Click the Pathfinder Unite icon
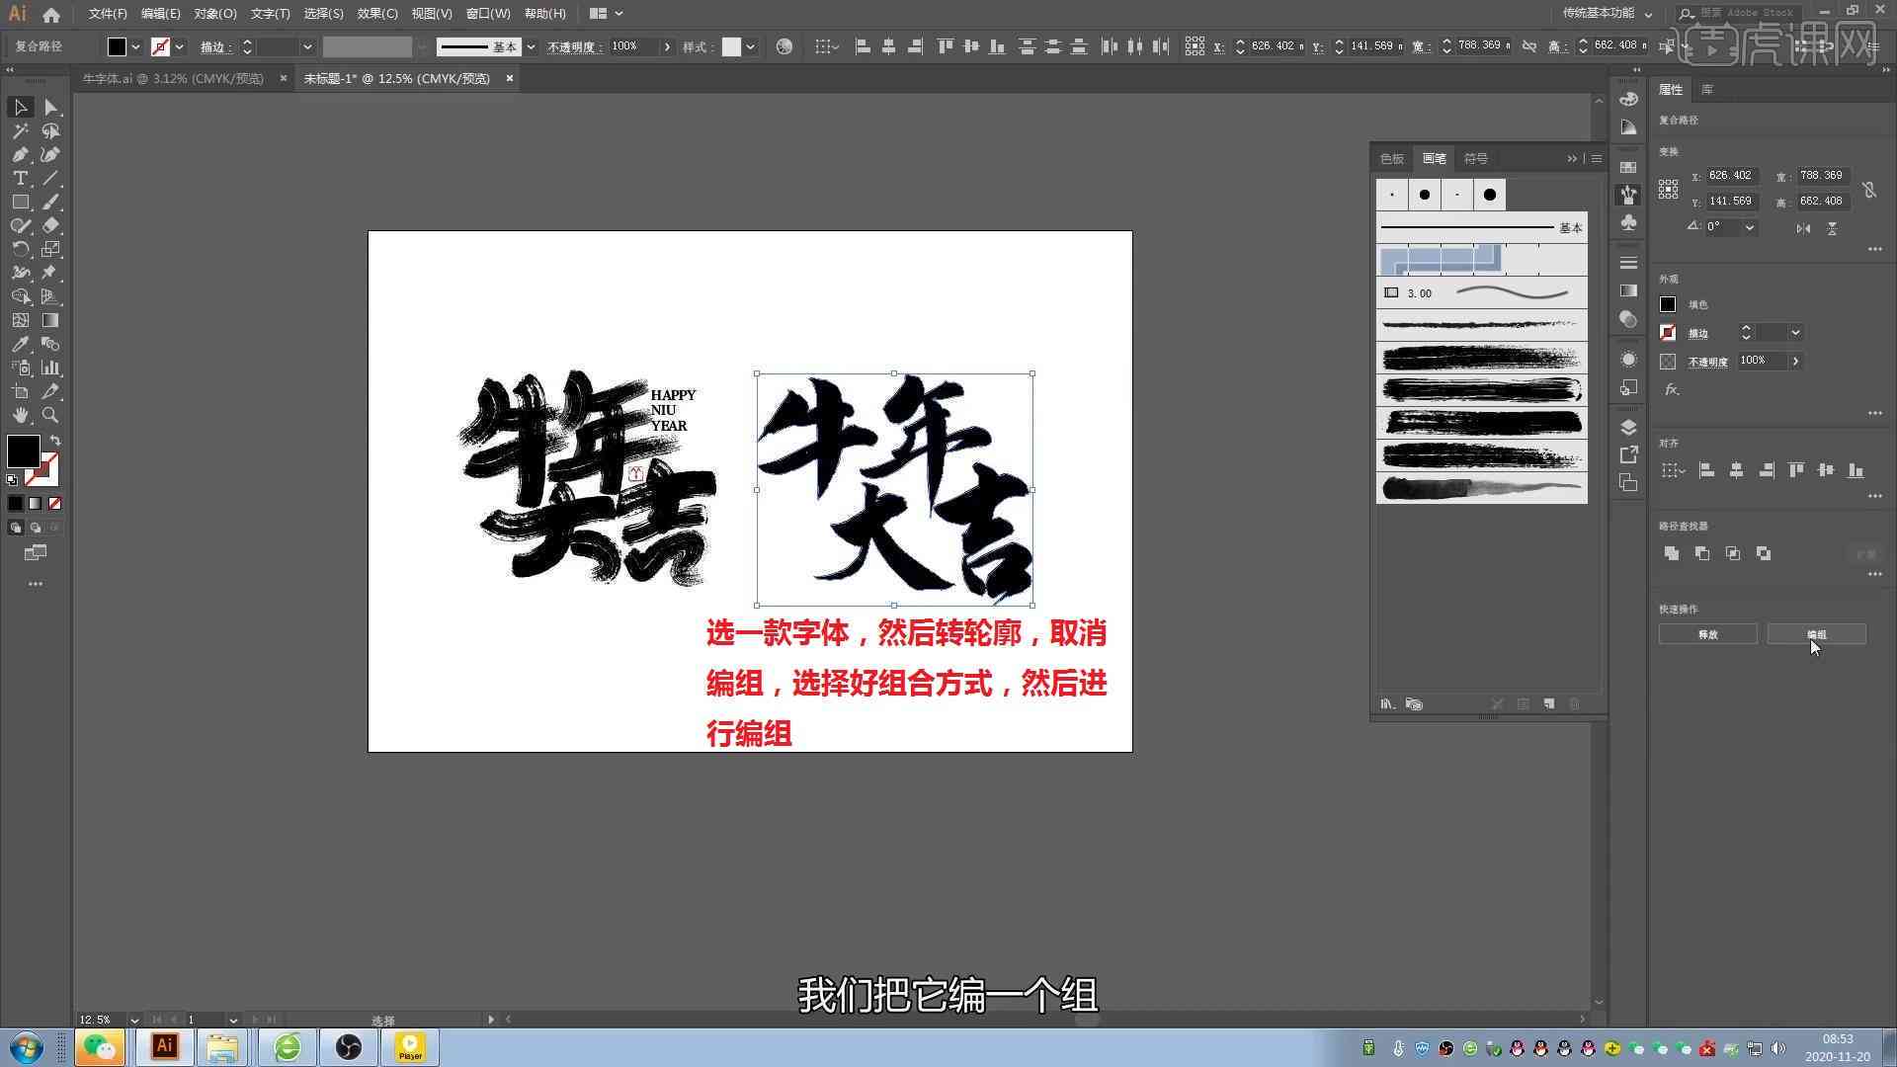This screenshot has width=1897, height=1067. click(1672, 553)
